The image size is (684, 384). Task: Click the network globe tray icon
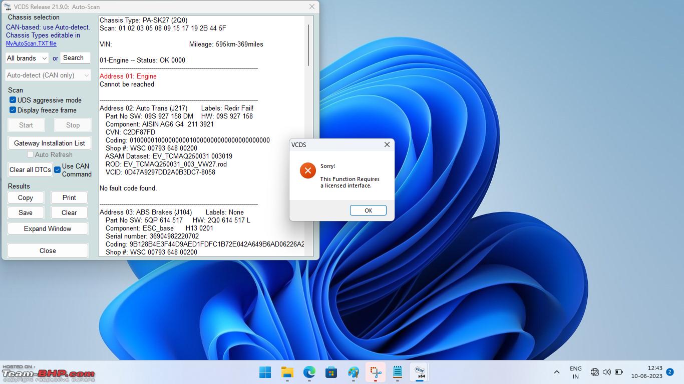[595, 372]
